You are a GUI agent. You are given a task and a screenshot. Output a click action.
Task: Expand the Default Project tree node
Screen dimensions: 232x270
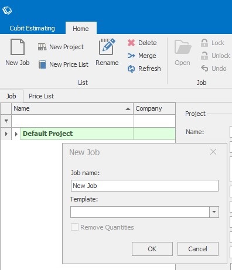pos(16,134)
